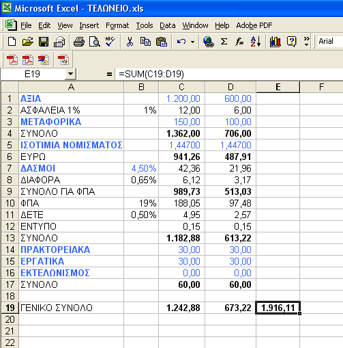Open the Data menu
343x348 pixels.
[x=168, y=25]
